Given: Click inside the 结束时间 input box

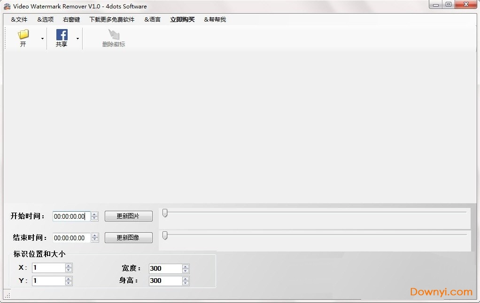Looking at the screenshot, I should click(x=70, y=238).
